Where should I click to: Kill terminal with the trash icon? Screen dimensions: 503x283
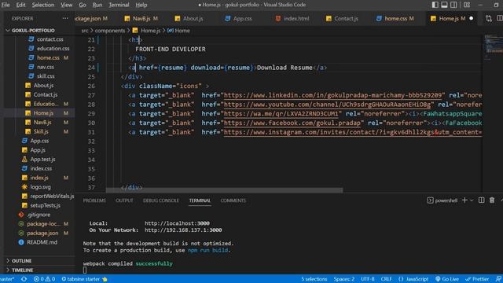(x=492, y=200)
